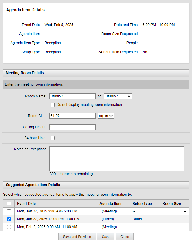Click inside the Notes or Exceptions box
This screenshot has height=246, width=192.
point(116,158)
